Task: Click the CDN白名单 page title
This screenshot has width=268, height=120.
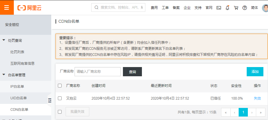Action: (69, 21)
